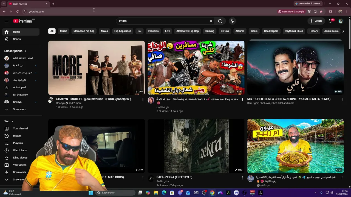Click the magnifier search button
Viewport: 351px width, 197px height.
click(x=220, y=21)
